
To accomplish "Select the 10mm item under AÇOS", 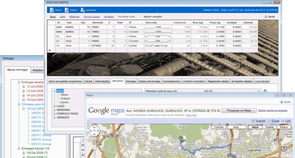I will [x=64, y=95].
